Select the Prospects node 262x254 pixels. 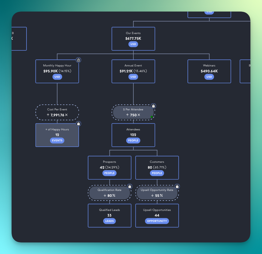[109, 168]
